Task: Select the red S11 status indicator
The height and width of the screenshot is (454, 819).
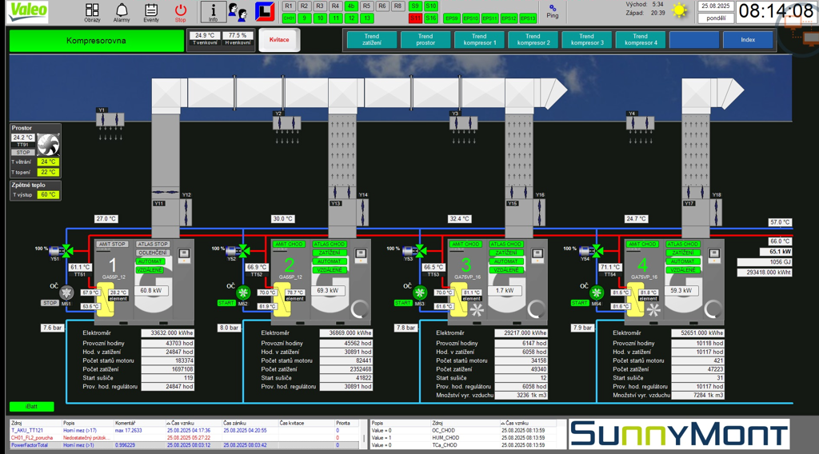Action: click(x=415, y=18)
